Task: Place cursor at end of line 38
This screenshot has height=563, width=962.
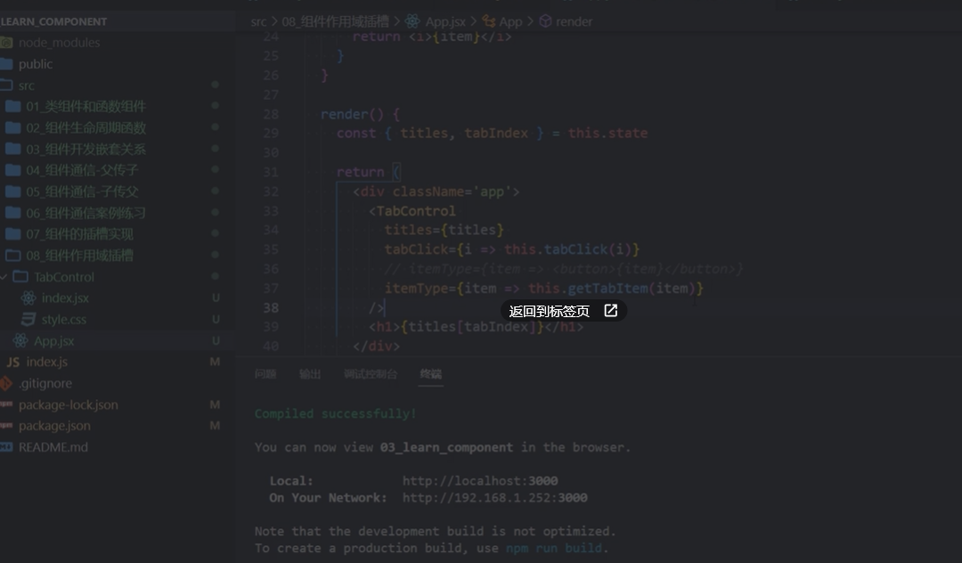Action: click(x=385, y=308)
